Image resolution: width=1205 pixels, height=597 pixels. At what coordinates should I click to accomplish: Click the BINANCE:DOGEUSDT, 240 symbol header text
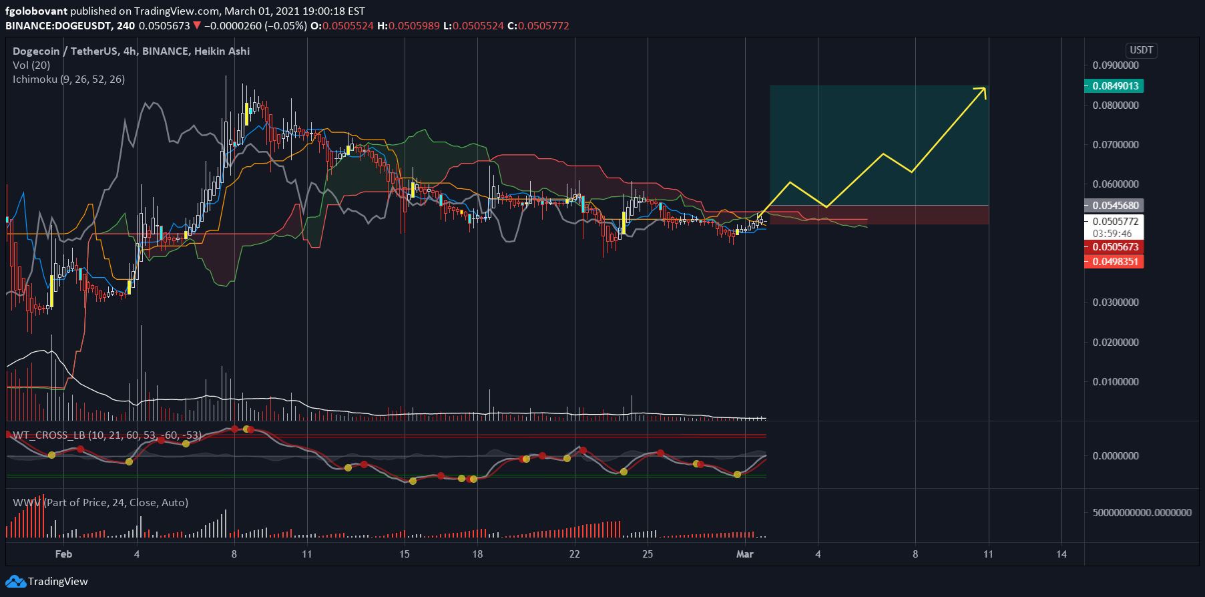point(70,25)
